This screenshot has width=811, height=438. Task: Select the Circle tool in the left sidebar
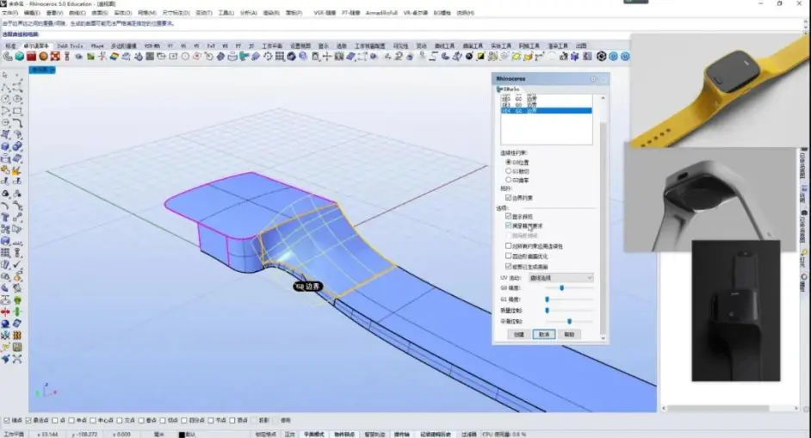[x=5, y=99]
